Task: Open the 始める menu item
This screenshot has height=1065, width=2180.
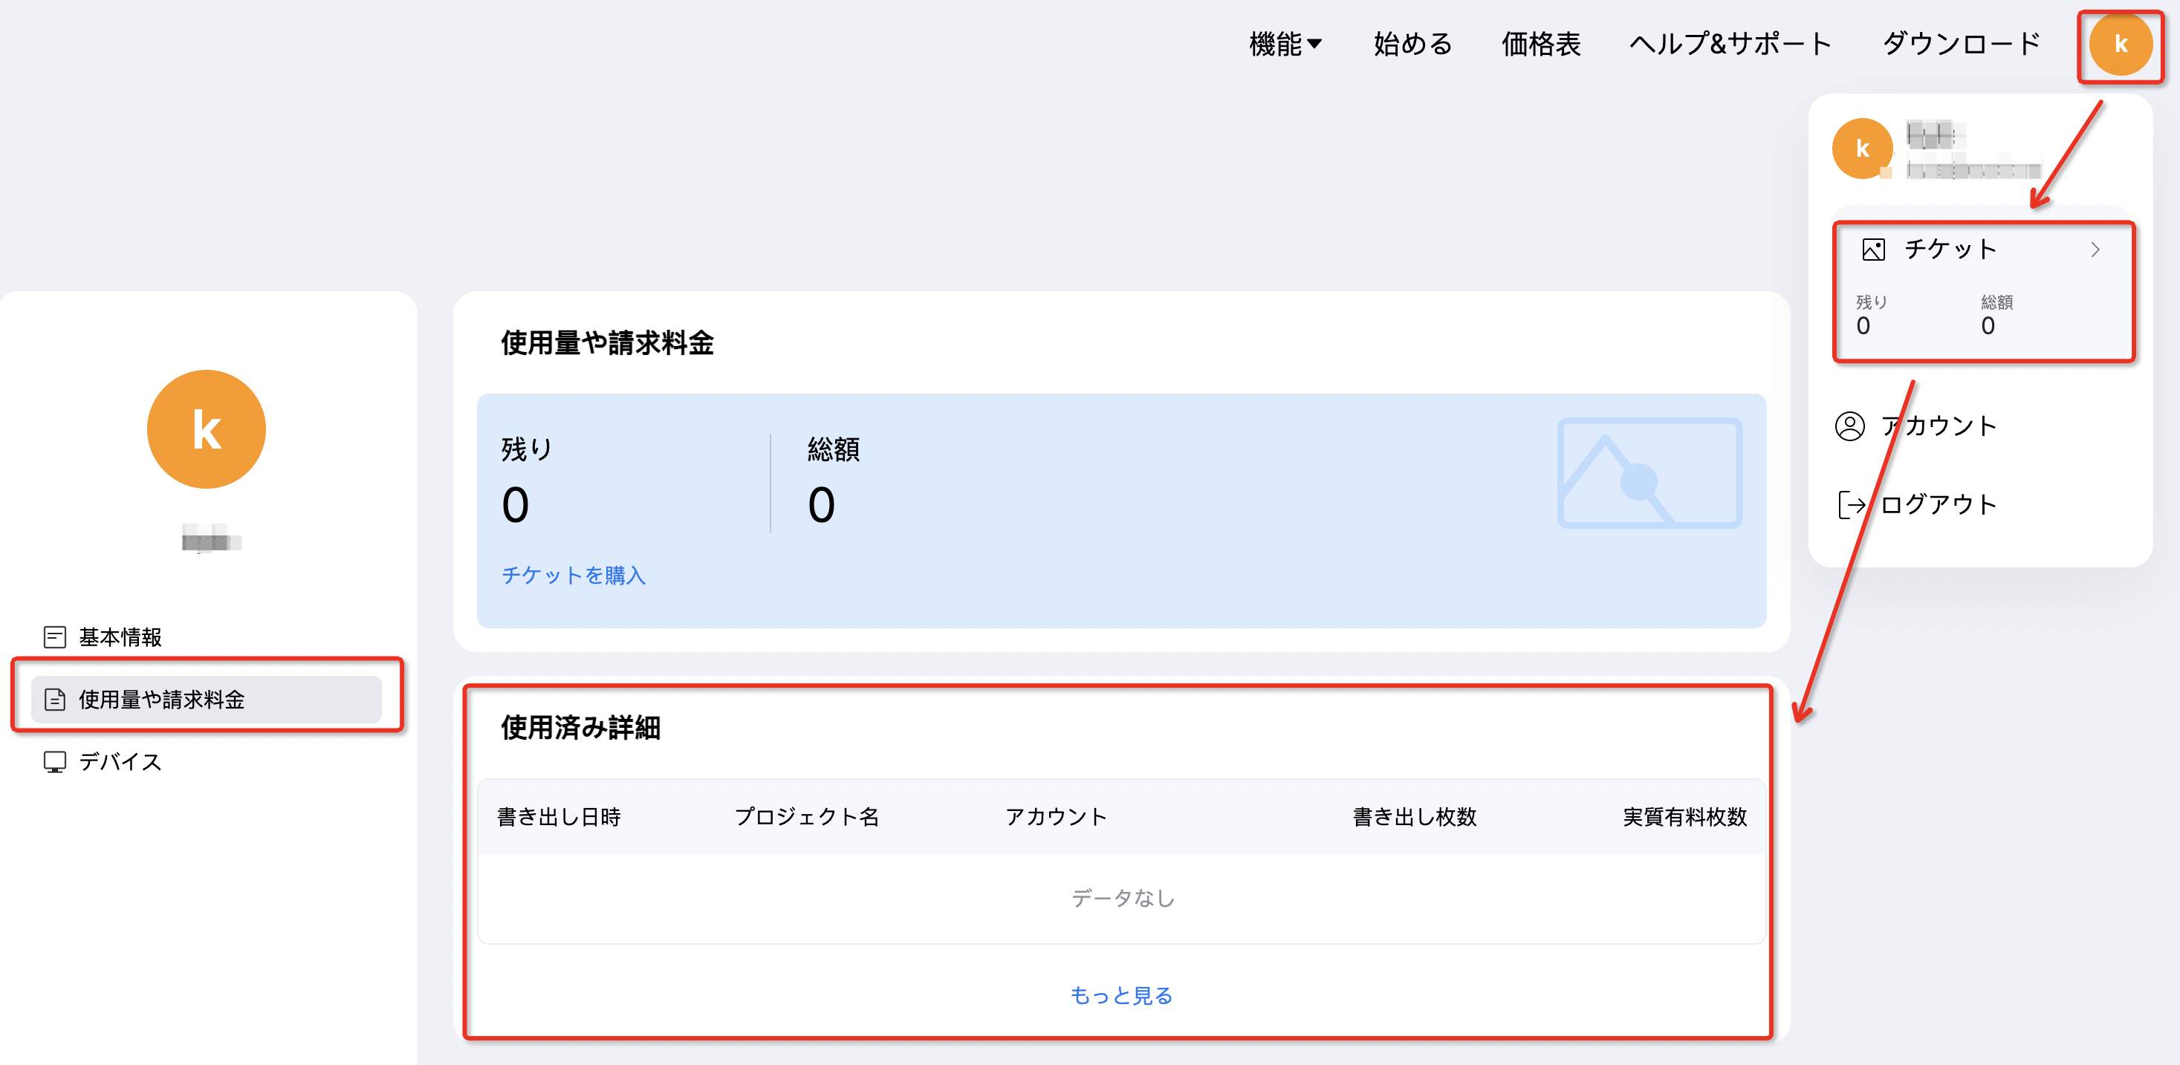Action: (1412, 44)
